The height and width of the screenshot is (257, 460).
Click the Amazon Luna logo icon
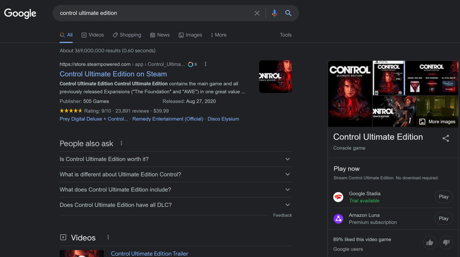(x=338, y=219)
